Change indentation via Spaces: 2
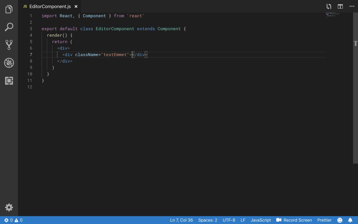 coord(208,220)
